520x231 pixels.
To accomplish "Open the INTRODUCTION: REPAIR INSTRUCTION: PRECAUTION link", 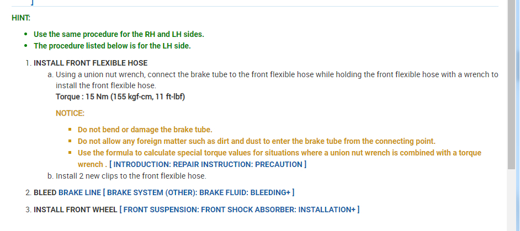I will pos(208,164).
